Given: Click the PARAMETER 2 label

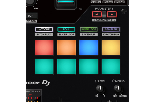Looking at the screenshot, I should coord(104,20).
